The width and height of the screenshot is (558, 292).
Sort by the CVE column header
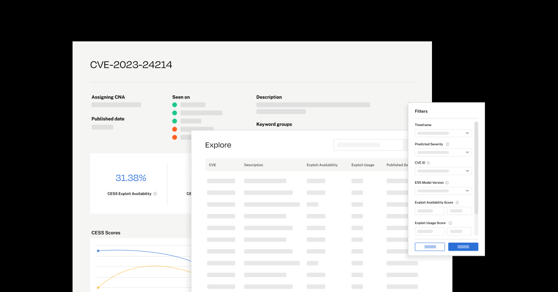click(213, 165)
